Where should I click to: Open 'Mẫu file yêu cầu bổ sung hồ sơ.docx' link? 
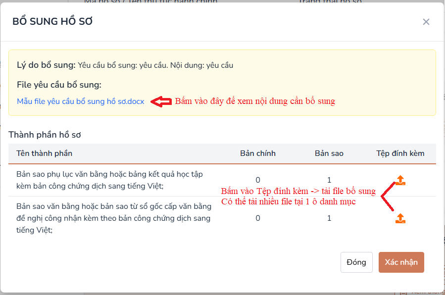click(x=81, y=101)
